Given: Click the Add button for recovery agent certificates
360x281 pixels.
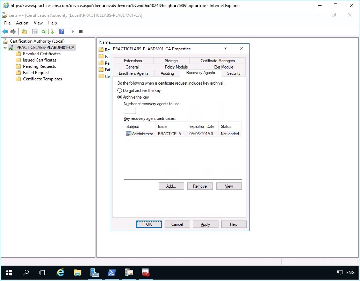Looking at the screenshot, I should tap(171, 186).
